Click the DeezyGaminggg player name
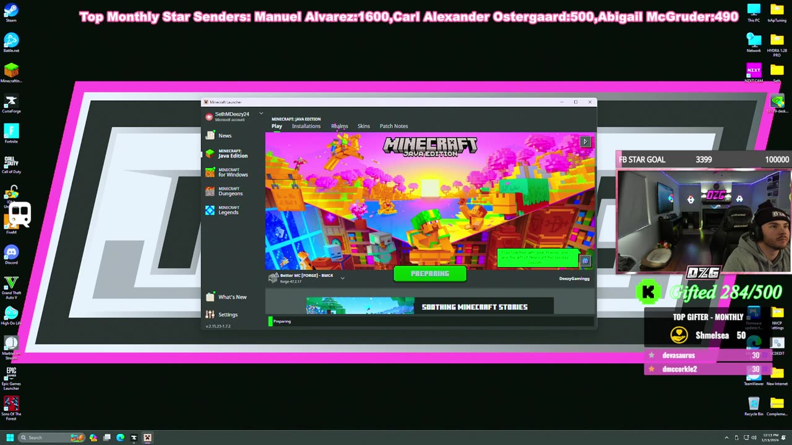The width and height of the screenshot is (792, 445). pos(574,279)
